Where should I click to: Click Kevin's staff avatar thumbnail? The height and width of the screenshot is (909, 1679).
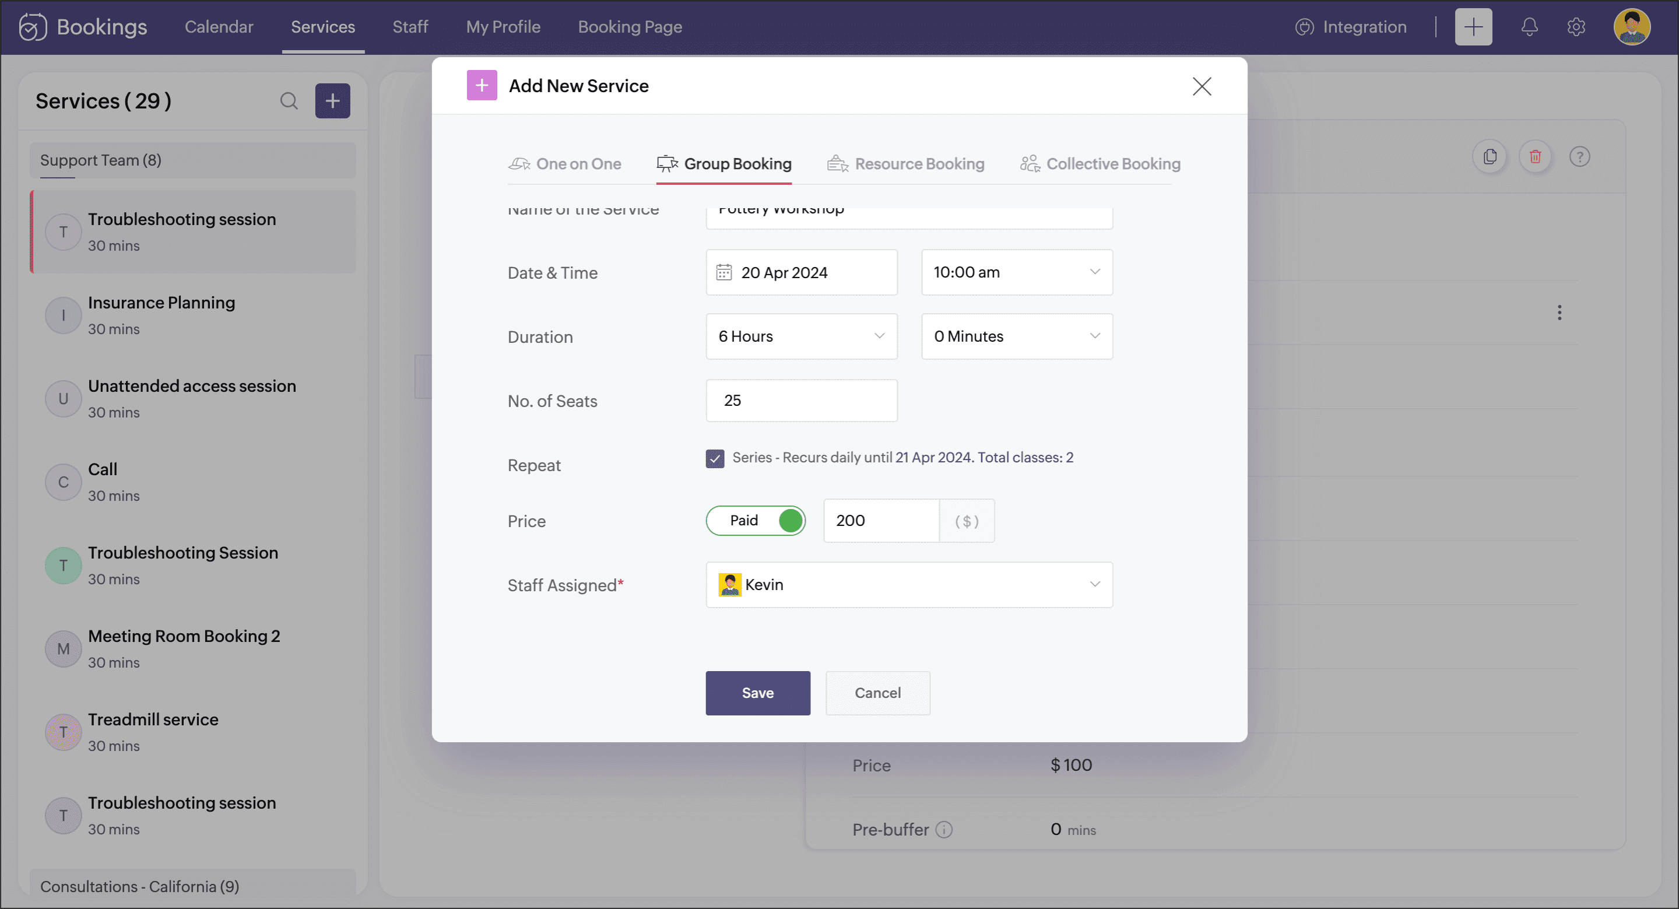point(729,584)
